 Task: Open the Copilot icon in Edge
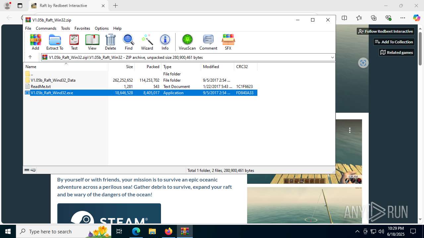[x=416, y=18]
